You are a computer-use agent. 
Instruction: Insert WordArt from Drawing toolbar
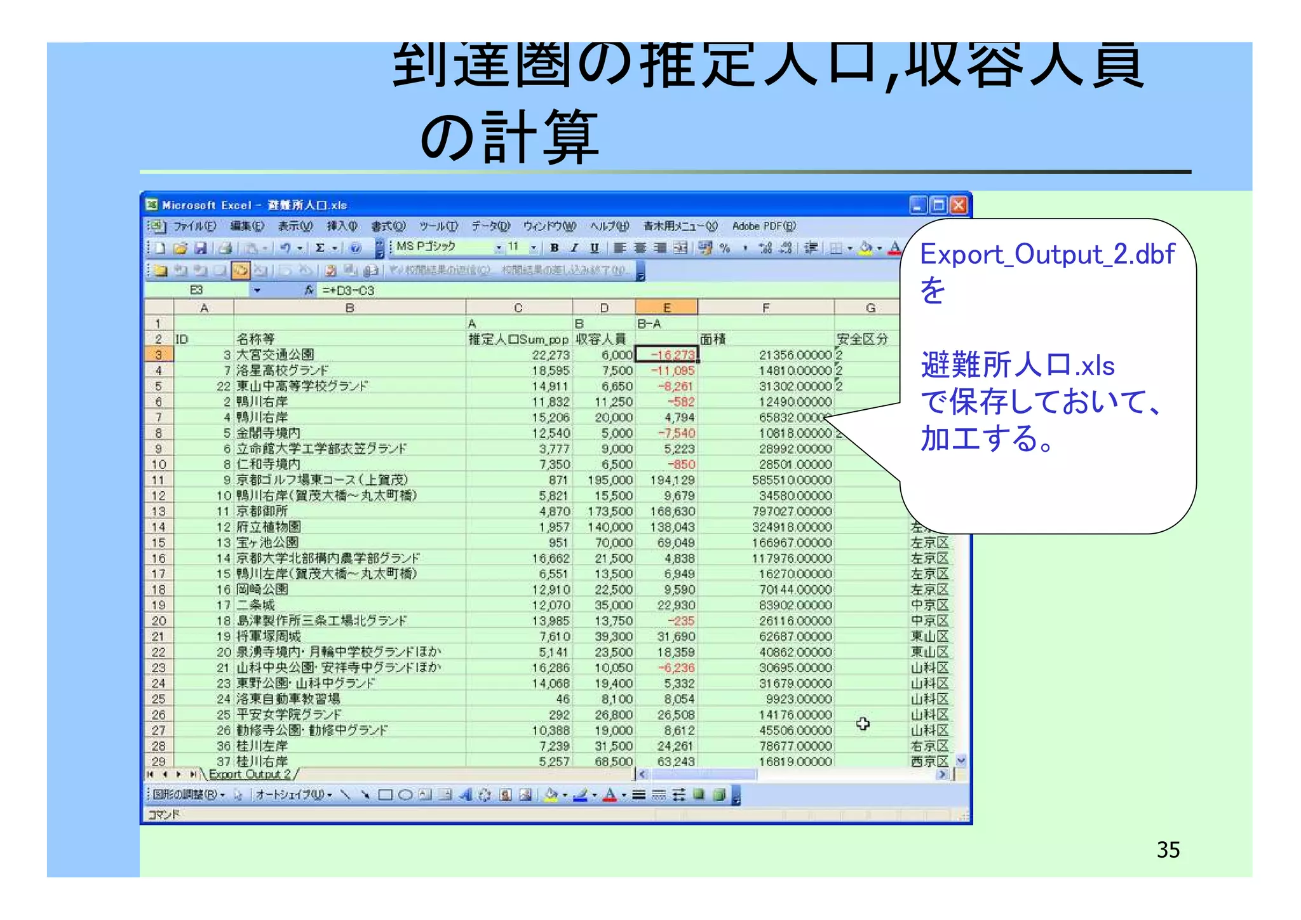pos(466,795)
